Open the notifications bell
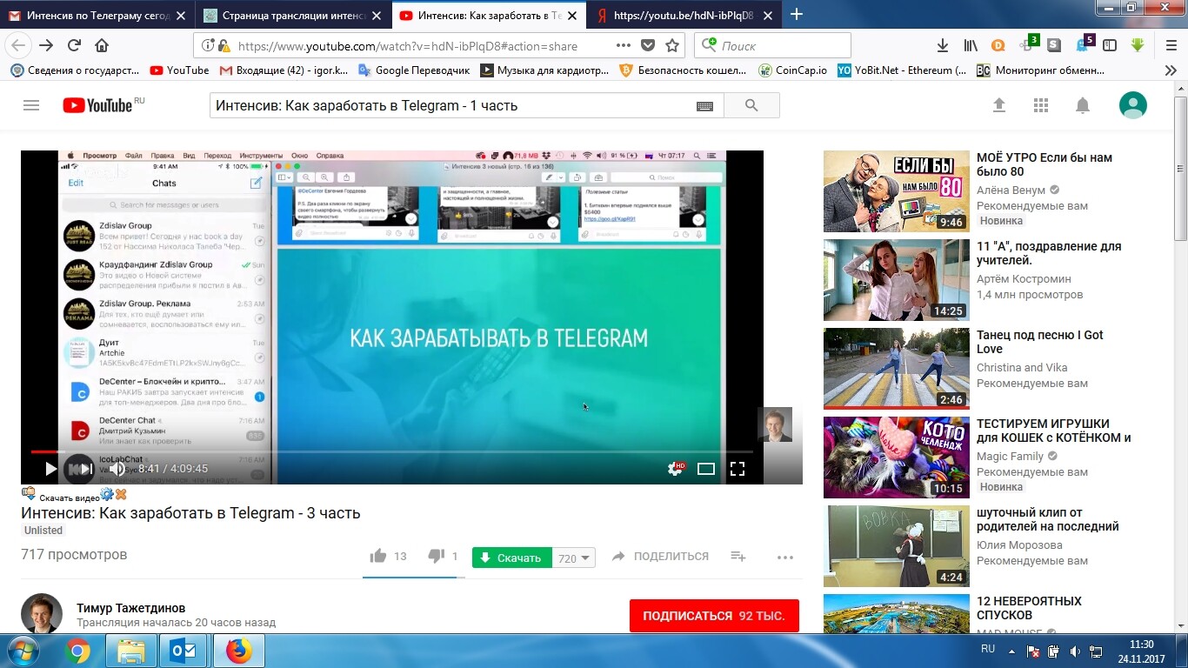This screenshot has height=668, width=1188. point(1083,105)
